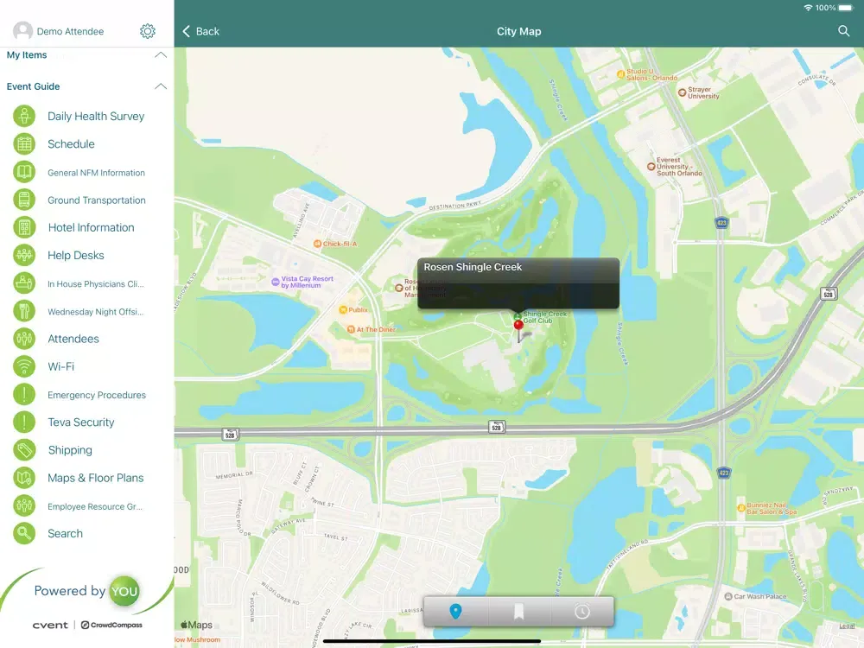Tap the Shingle Creek Golf Club label
The width and height of the screenshot is (864, 648).
(x=544, y=317)
